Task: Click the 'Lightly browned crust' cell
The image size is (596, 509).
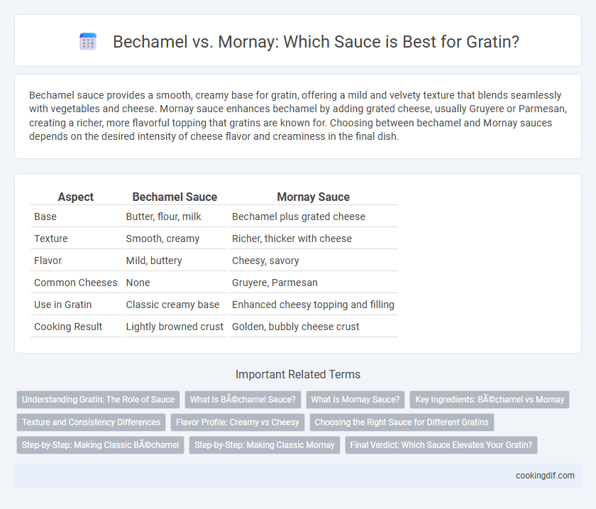Action: pyautogui.click(x=175, y=327)
